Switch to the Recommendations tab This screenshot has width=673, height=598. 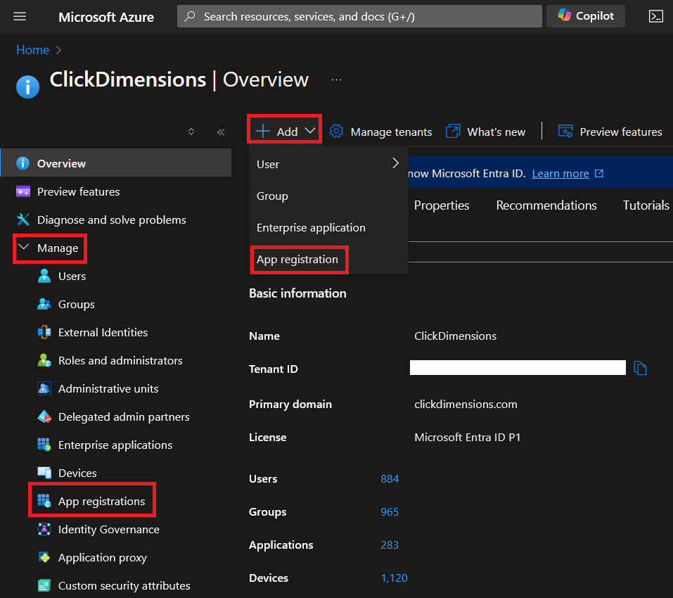coord(546,205)
